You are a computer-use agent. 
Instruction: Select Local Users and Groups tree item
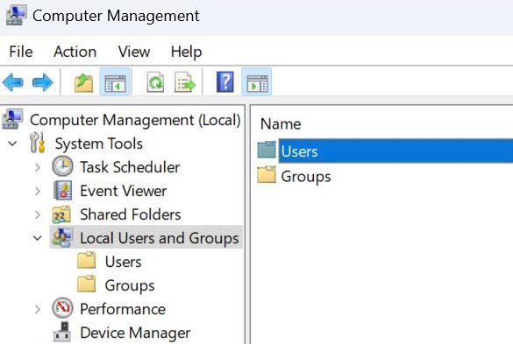click(160, 238)
